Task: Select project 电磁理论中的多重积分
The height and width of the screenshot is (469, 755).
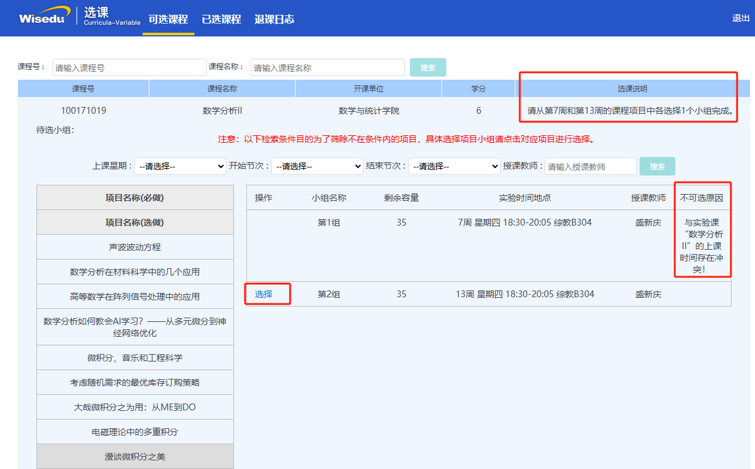Action: (x=135, y=432)
